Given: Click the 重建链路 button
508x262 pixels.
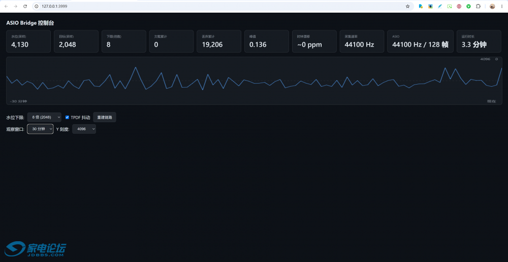Looking at the screenshot, I should point(105,117).
